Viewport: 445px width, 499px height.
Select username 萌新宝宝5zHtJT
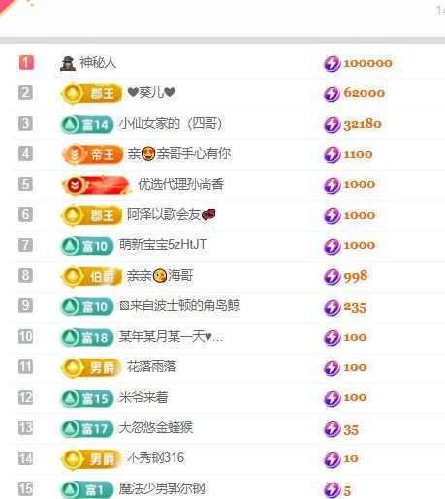(163, 244)
